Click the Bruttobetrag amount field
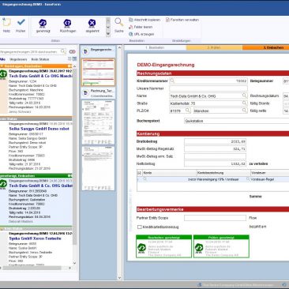Screen dimensions: 289x289 pyautogui.click(x=215, y=141)
